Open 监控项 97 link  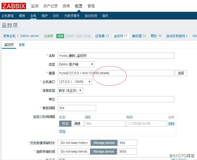pyautogui.click(x=121, y=36)
